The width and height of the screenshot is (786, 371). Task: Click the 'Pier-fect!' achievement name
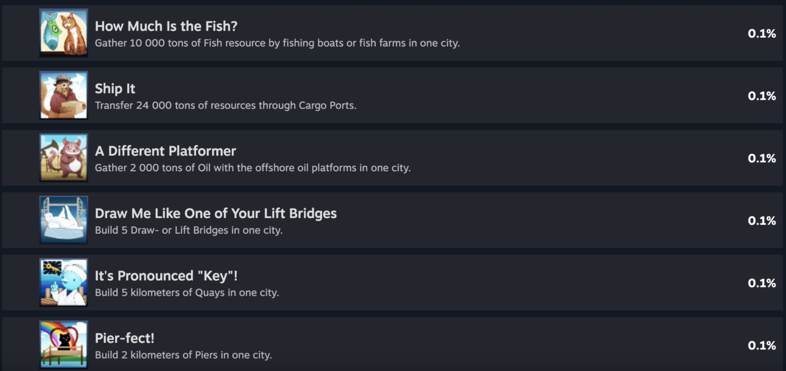click(x=124, y=338)
